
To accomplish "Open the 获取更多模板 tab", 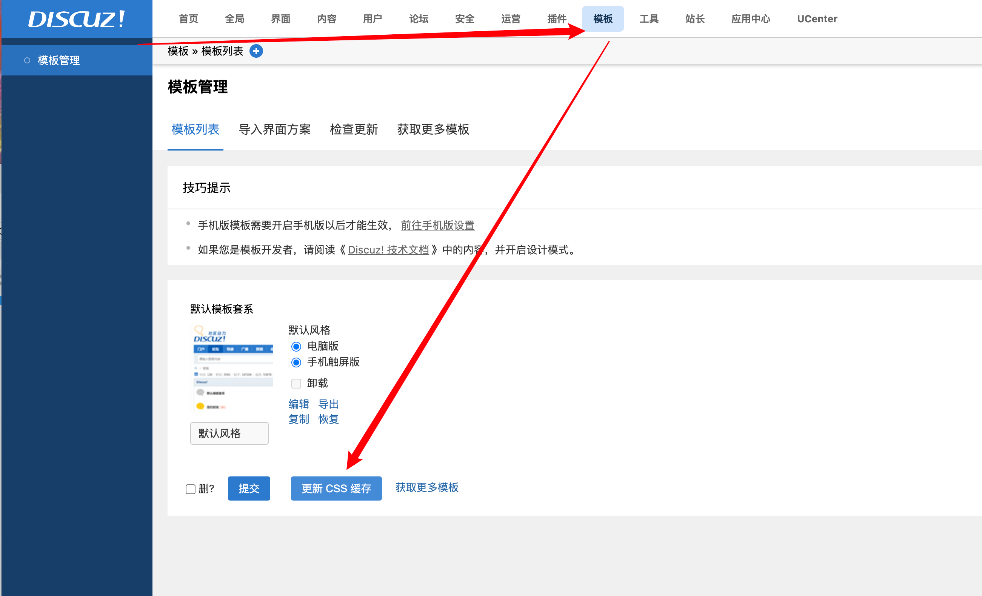I will point(433,129).
